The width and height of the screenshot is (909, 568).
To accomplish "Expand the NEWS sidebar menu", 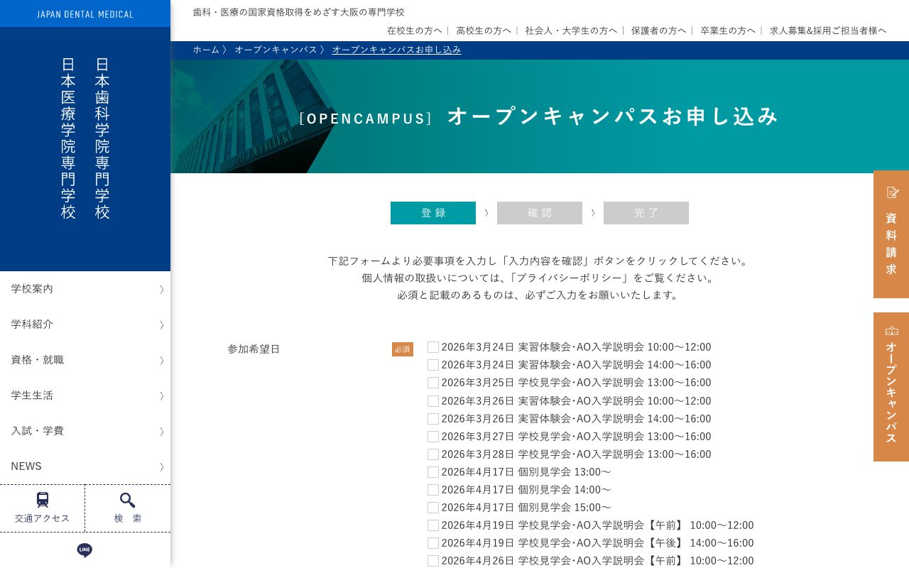I will 85,466.
